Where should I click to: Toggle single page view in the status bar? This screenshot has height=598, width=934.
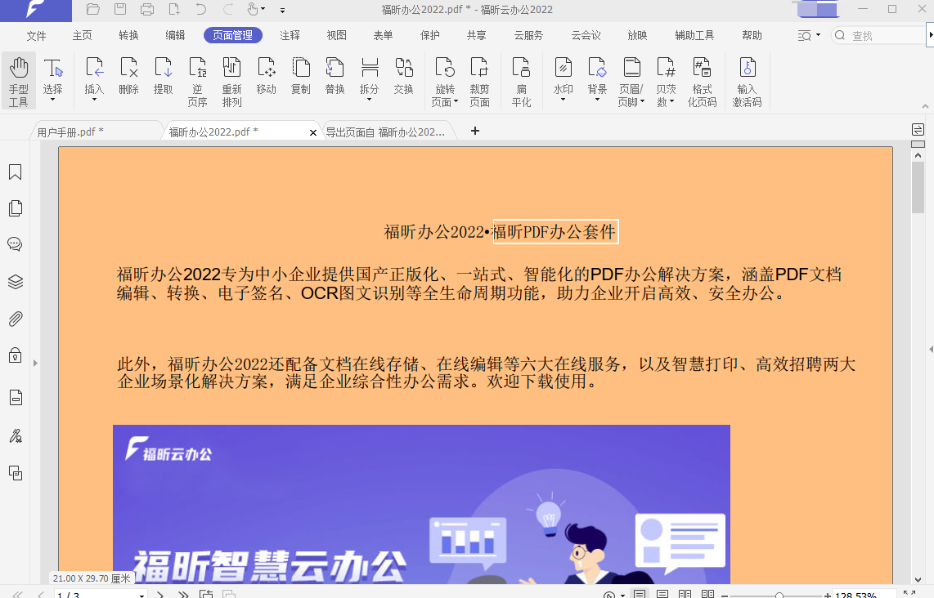pyautogui.click(x=640, y=595)
